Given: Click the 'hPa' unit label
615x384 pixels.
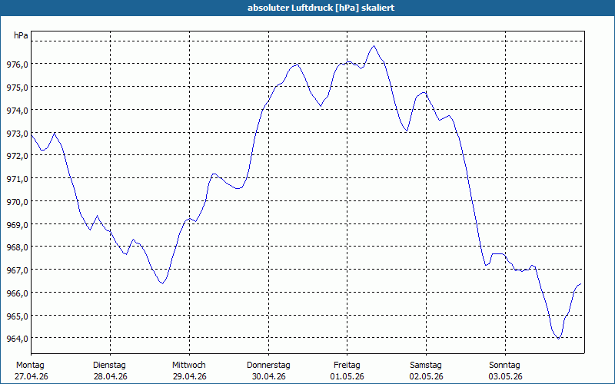Looking at the screenshot, I should (21, 35).
